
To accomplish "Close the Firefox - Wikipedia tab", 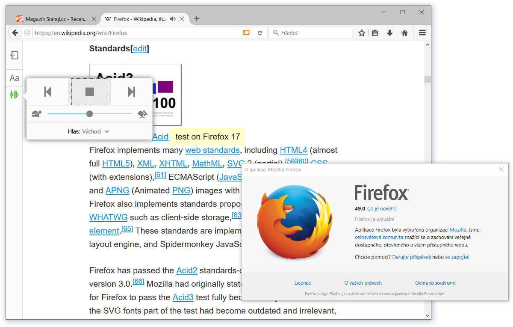I will pos(182,19).
